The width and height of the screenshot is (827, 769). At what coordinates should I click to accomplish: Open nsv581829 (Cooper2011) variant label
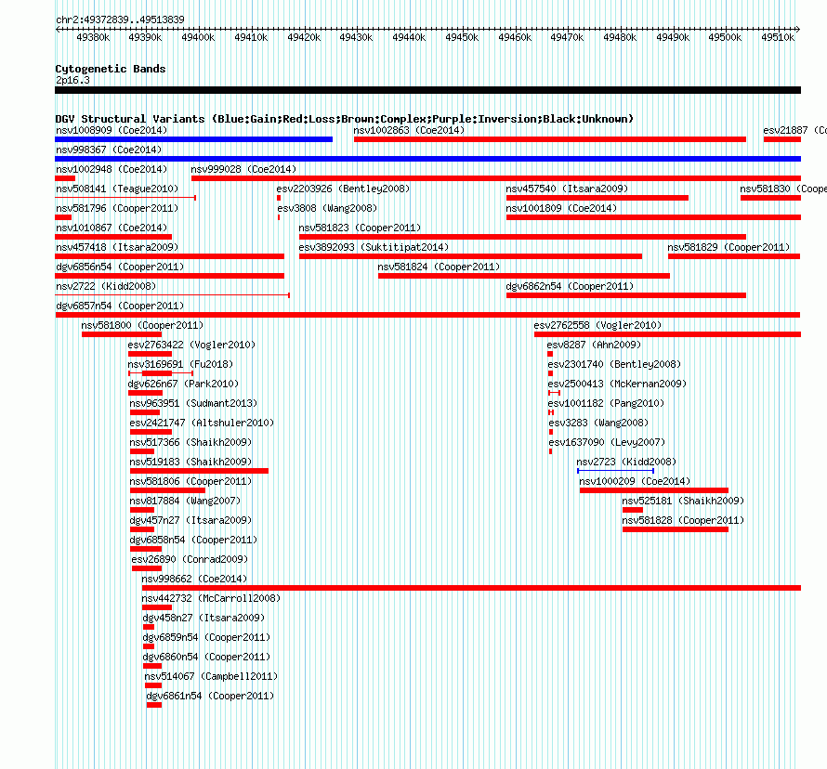pos(729,247)
